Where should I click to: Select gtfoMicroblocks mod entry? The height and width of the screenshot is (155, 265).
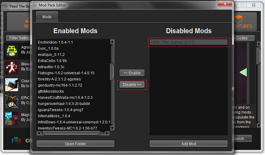(x=73, y=91)
